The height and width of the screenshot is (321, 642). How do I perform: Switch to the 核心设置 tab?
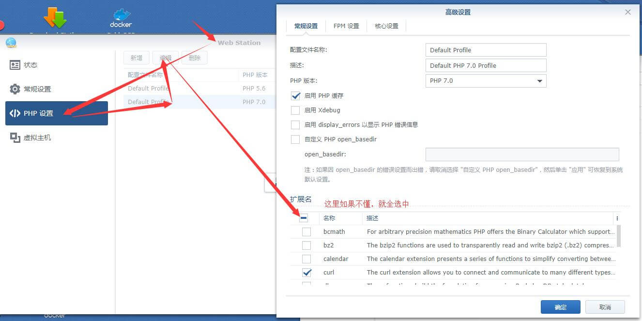click(386, 26)
